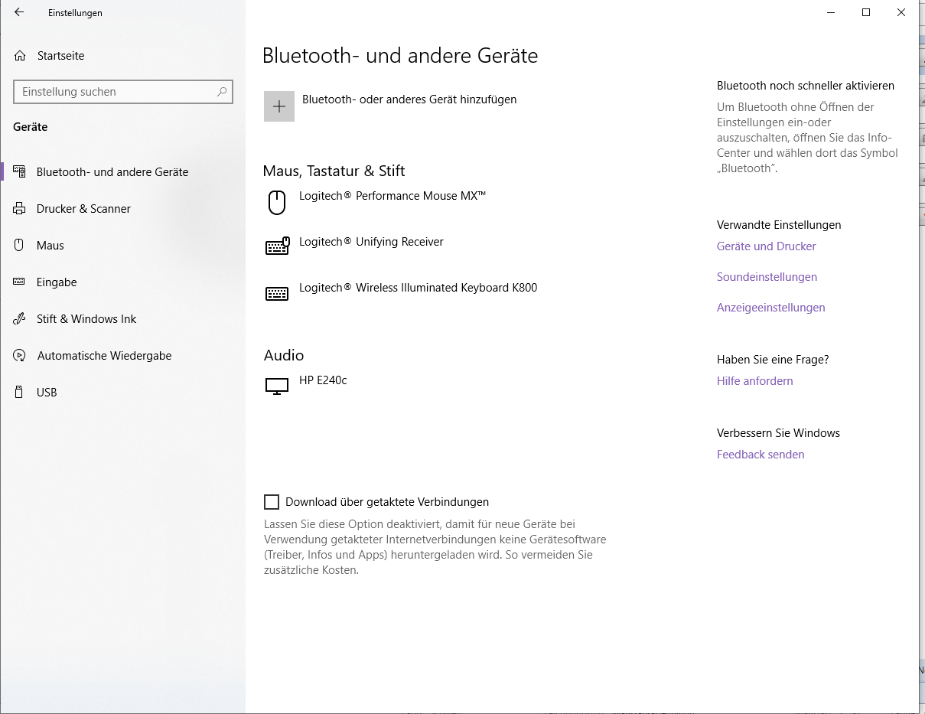Click the Stift & Windows Ink pen icon
The width and height of the screenshot is (925, 714).
20,319
